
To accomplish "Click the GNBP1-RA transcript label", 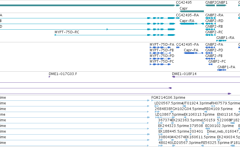I will [225, 38].
